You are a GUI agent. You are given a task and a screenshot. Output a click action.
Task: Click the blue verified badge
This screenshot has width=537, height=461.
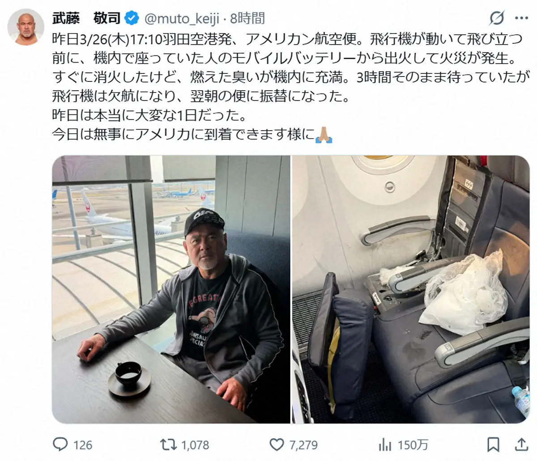click(x=132, y=18)
